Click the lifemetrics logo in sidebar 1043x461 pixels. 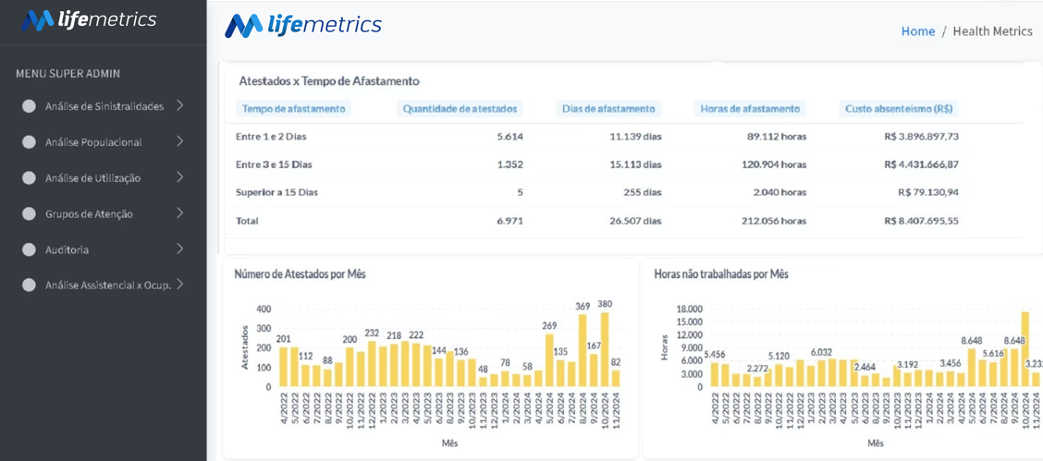coord(89,20)
